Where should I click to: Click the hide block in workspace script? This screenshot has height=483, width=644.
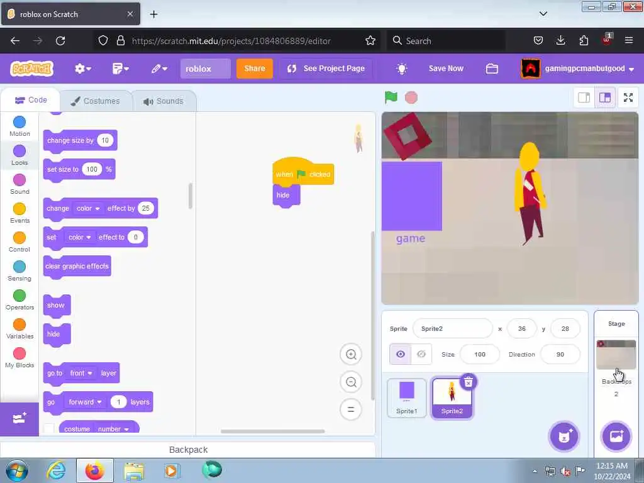[x=286, y=196]
